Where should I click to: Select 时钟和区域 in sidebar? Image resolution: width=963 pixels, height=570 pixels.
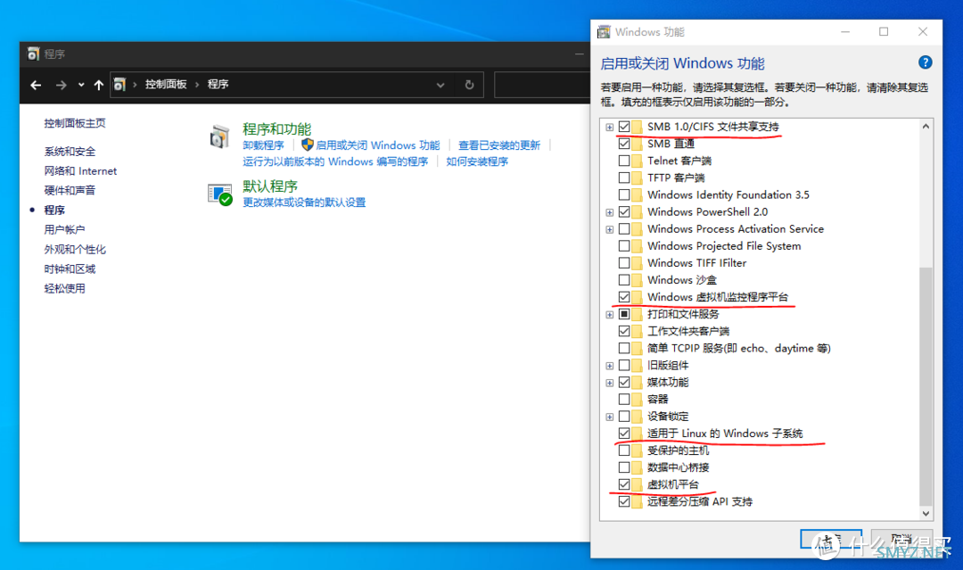click(x=70, y=269)
